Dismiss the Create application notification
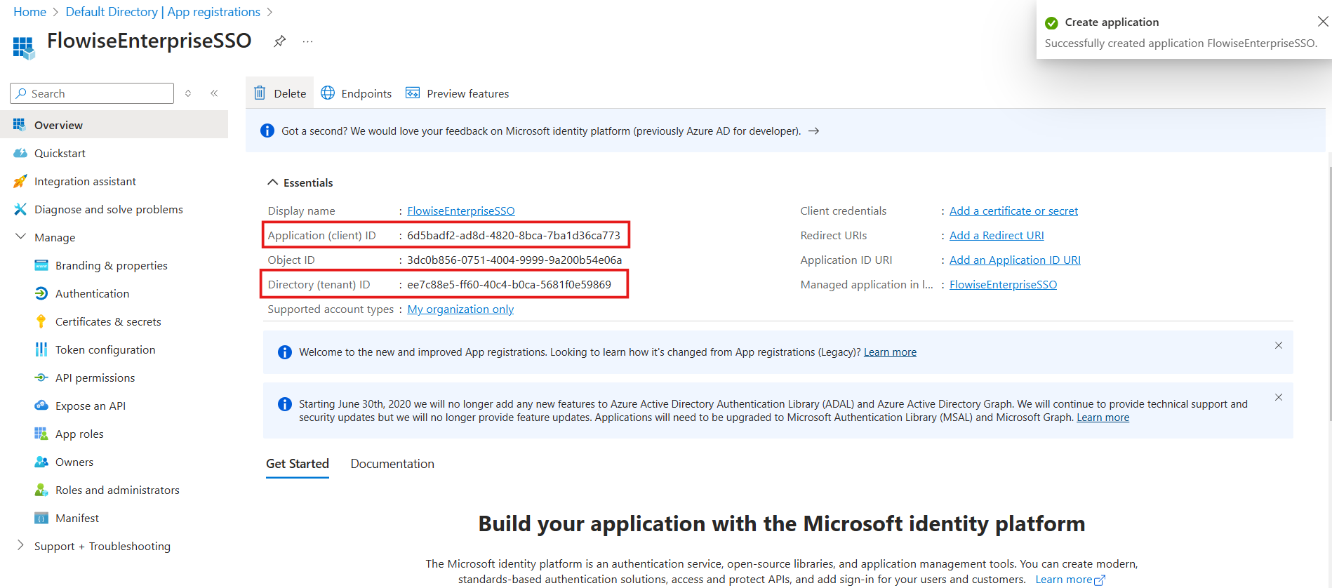 [1322, 22]
